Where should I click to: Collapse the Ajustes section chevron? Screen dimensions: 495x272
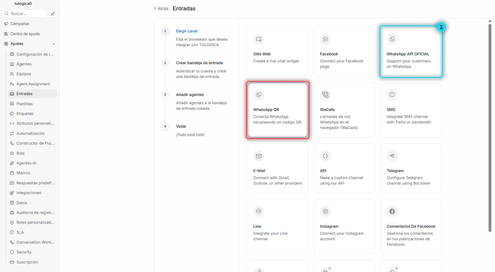54,44
